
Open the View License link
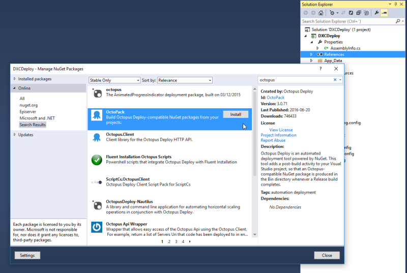coord(281,130)
